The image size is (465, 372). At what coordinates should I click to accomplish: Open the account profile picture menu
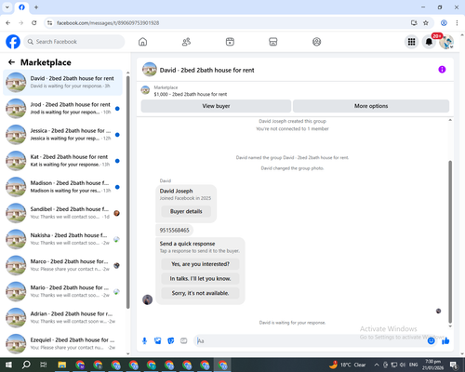(x=446, y=42)
